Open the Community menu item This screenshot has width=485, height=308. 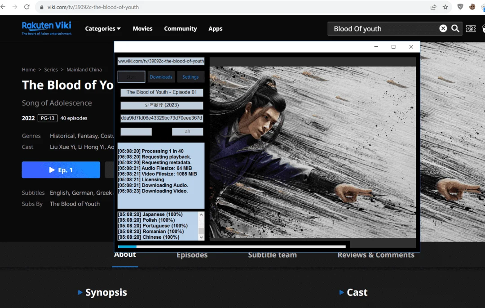(x=181, y=28)
